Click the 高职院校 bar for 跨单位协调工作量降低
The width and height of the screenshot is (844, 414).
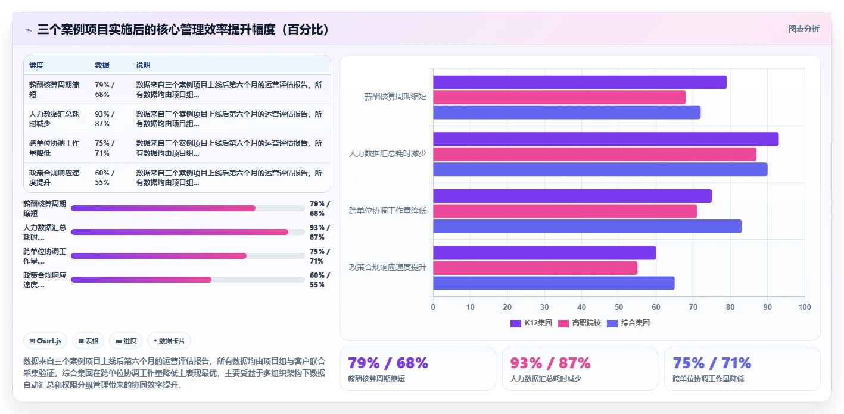pyautogui.click(x=565, y=211)
